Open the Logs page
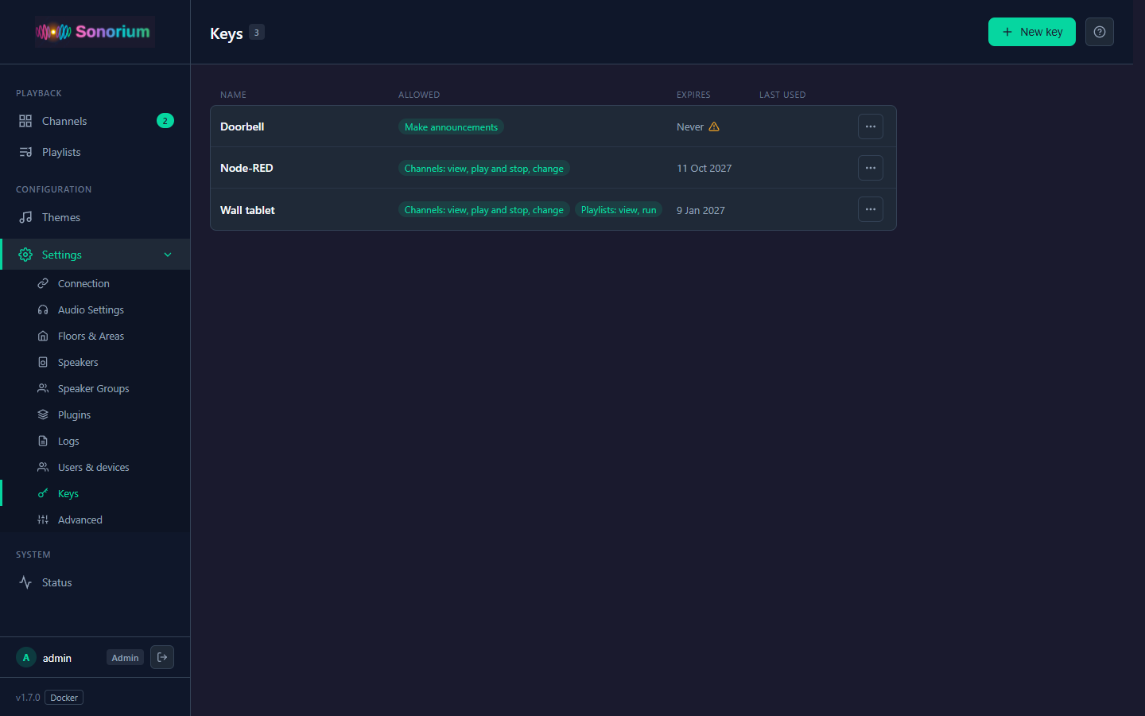The height and width of the screenshot is (716, 1145). point(95,441)
